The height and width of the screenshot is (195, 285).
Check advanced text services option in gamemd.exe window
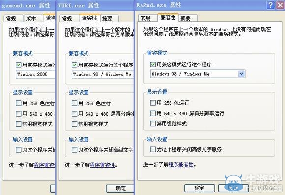click(18, 150)
